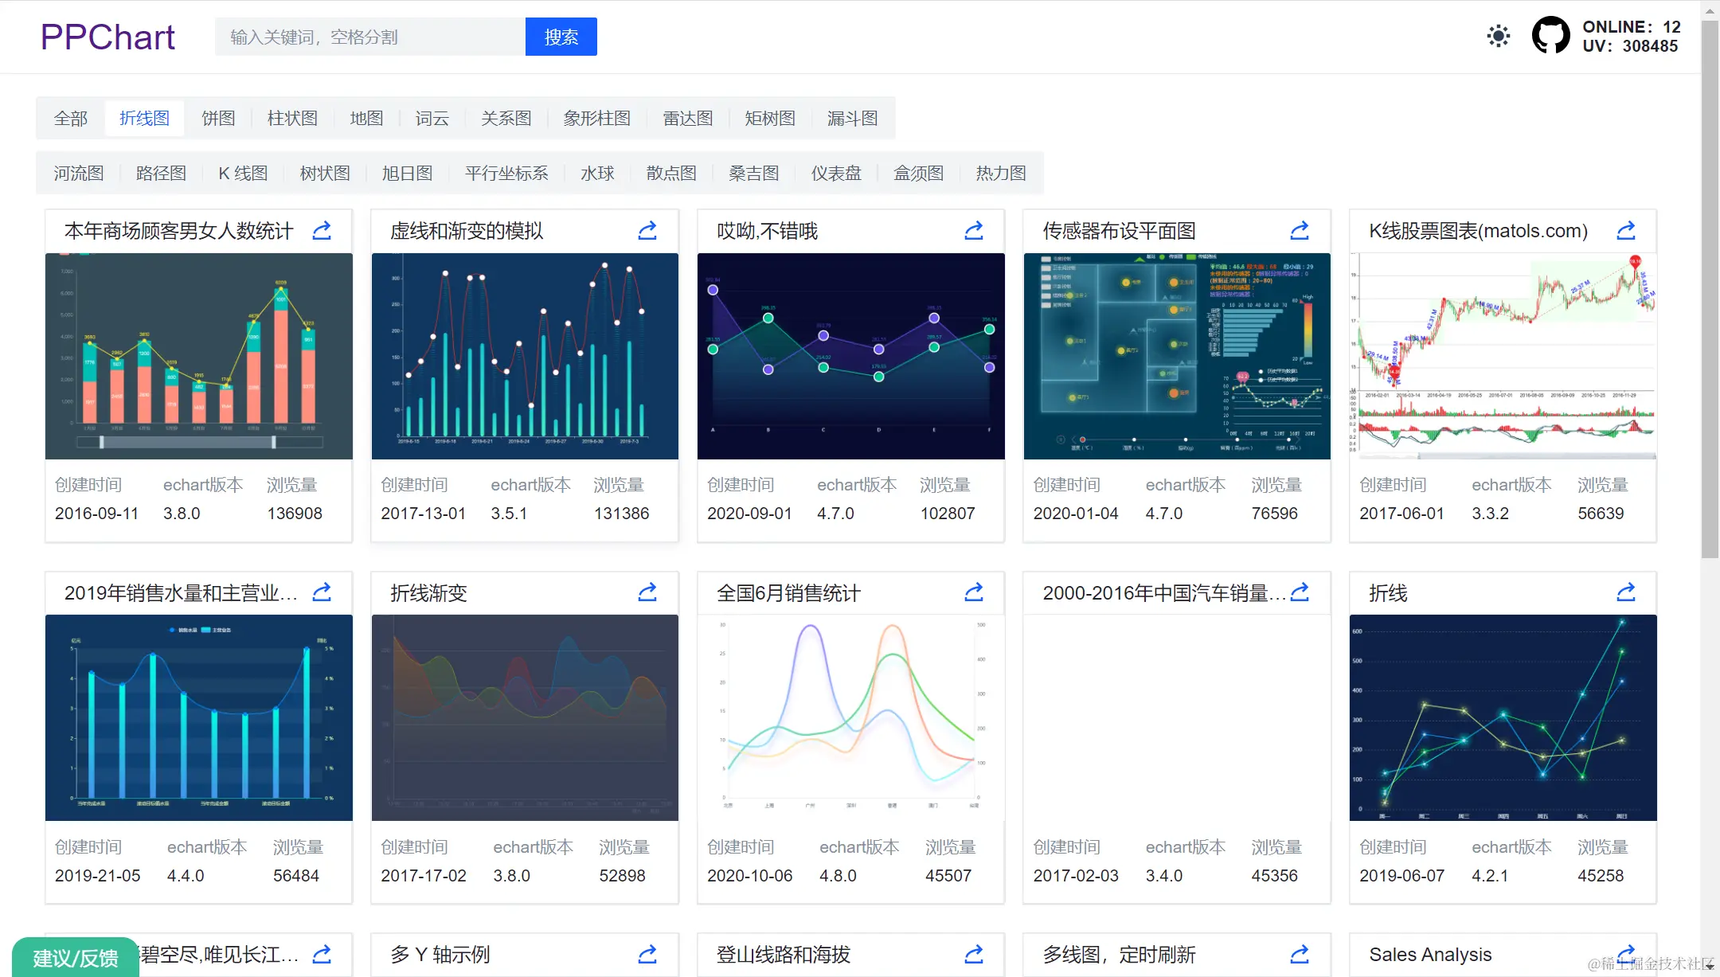Open share icon on 全国6月销售统计 card
Screen dimensions: 1720x977
[974, 592]
